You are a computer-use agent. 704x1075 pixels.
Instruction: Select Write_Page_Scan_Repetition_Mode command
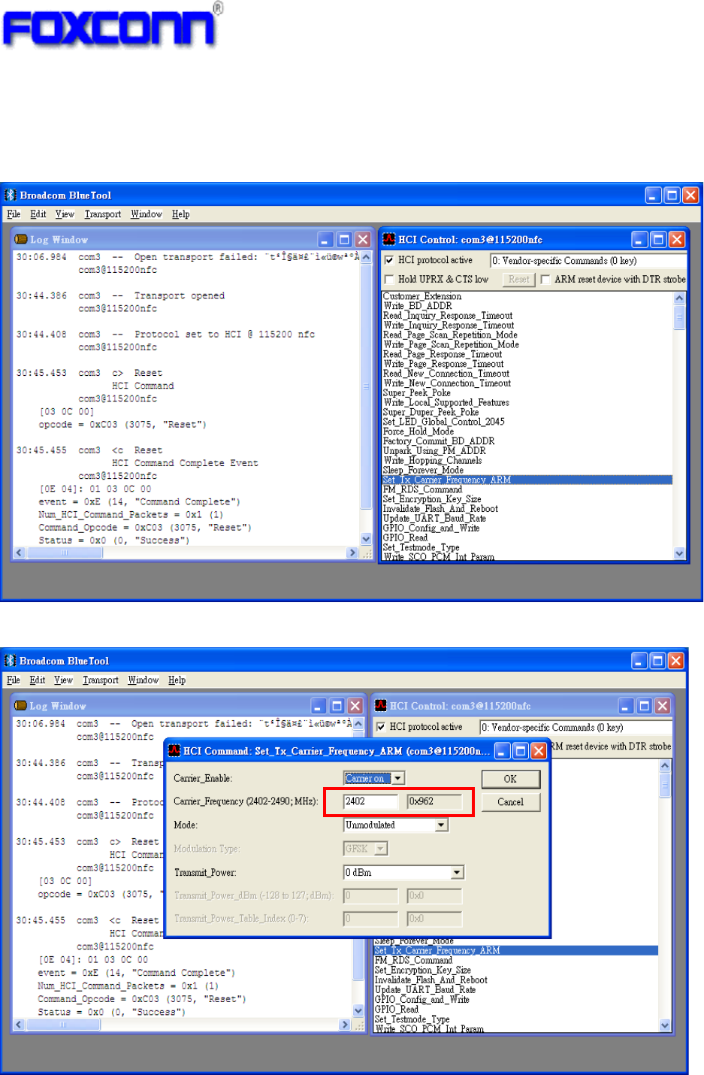[x=451, y=345]
